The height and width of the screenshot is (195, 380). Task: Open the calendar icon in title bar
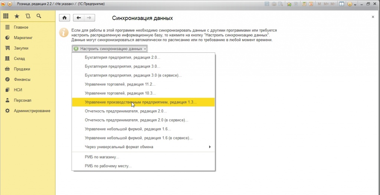coord(311,4)
